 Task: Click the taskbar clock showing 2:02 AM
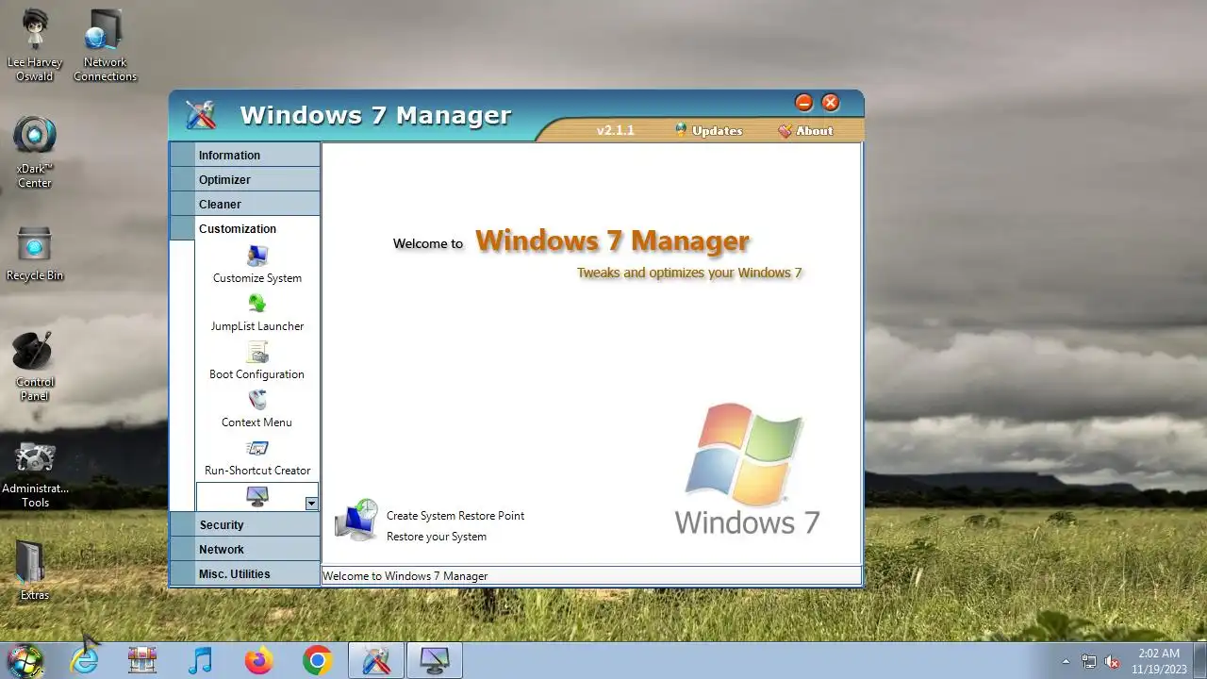(x=1159, y=660)
